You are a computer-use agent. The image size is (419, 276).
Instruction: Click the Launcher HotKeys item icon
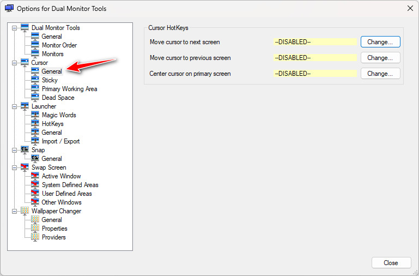click(35, 124)
